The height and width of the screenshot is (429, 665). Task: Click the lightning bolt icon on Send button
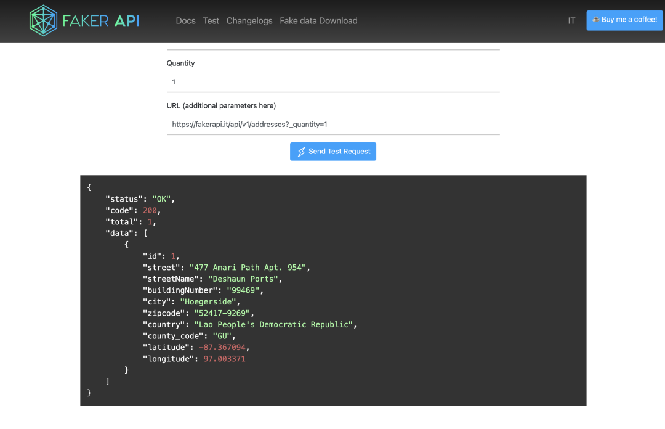(301, 152)
